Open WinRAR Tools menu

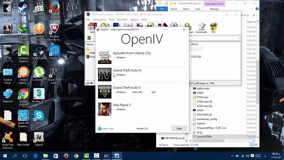pyautogui.click(x=111, y=20)
